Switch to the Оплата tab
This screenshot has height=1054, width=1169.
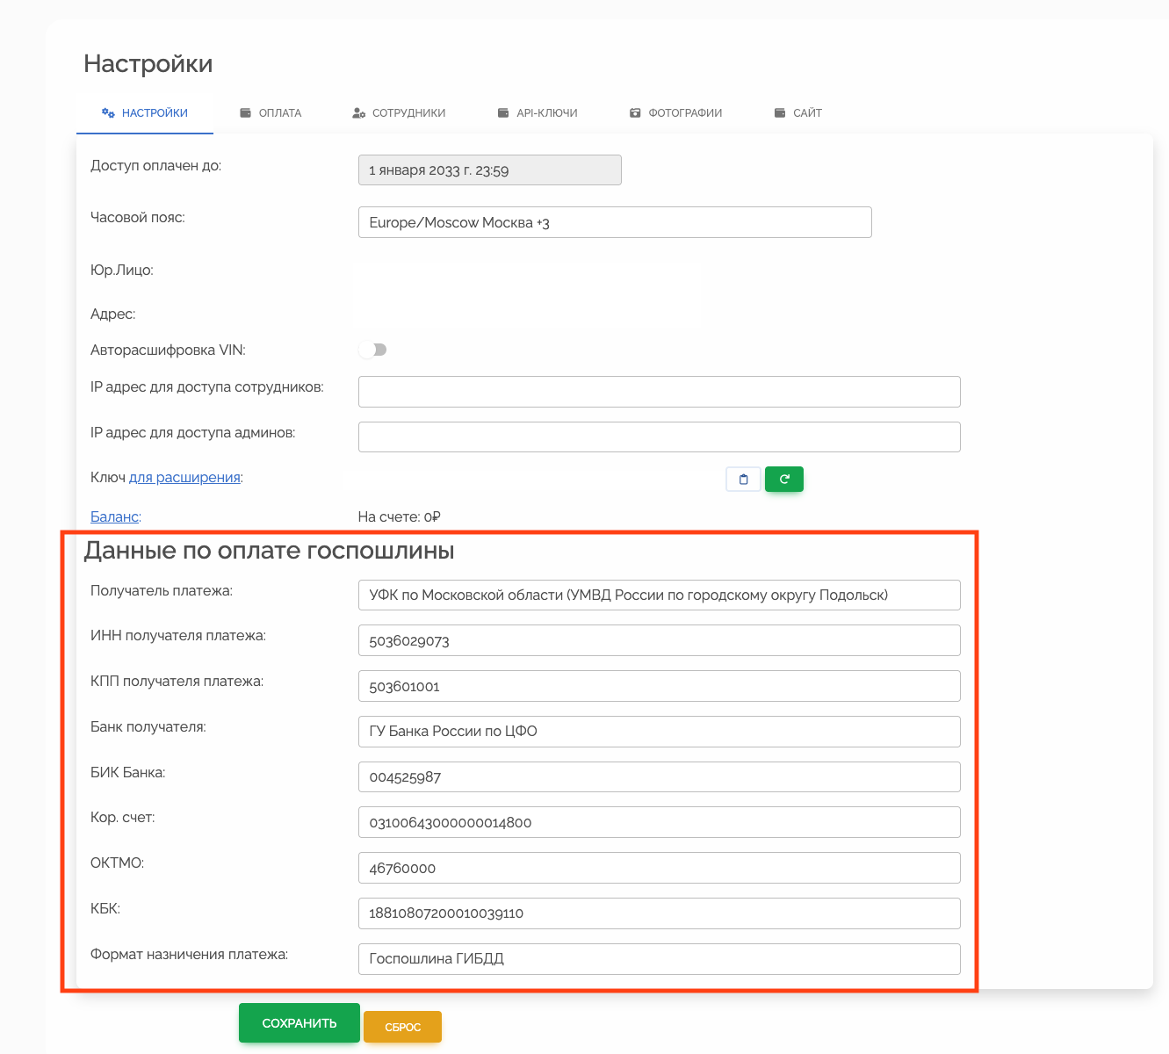coord(271,112)
